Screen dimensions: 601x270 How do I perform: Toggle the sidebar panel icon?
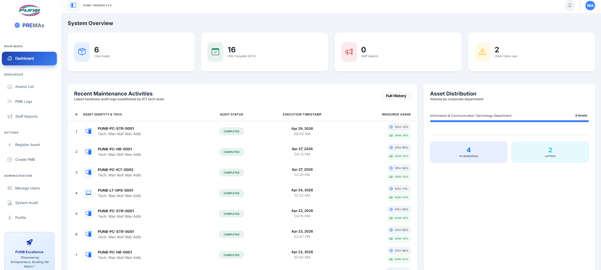click(x=73, y=5)
